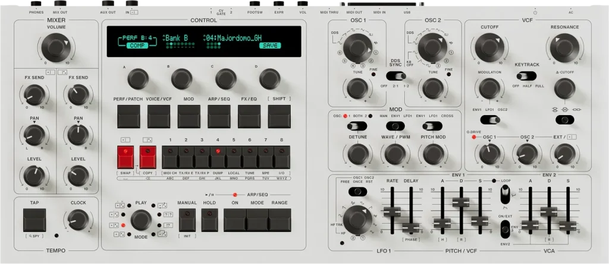Image resolution: width=609 pixels, height=264 pixels.
Task: Click the lower layer PAN knob
Action: (x=34, y=135)
